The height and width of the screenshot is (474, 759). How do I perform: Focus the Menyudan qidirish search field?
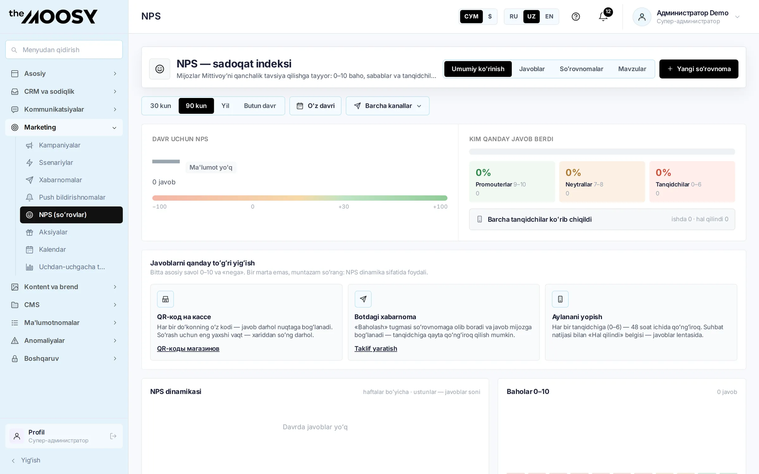coord(64,50)
